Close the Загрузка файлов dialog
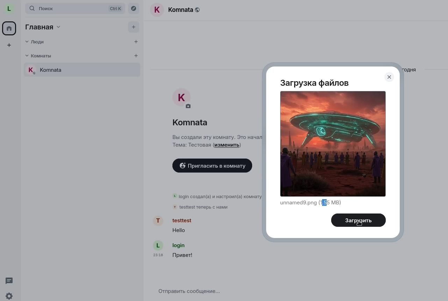This screenshot has width=448, height=301. tap(389, 77)
